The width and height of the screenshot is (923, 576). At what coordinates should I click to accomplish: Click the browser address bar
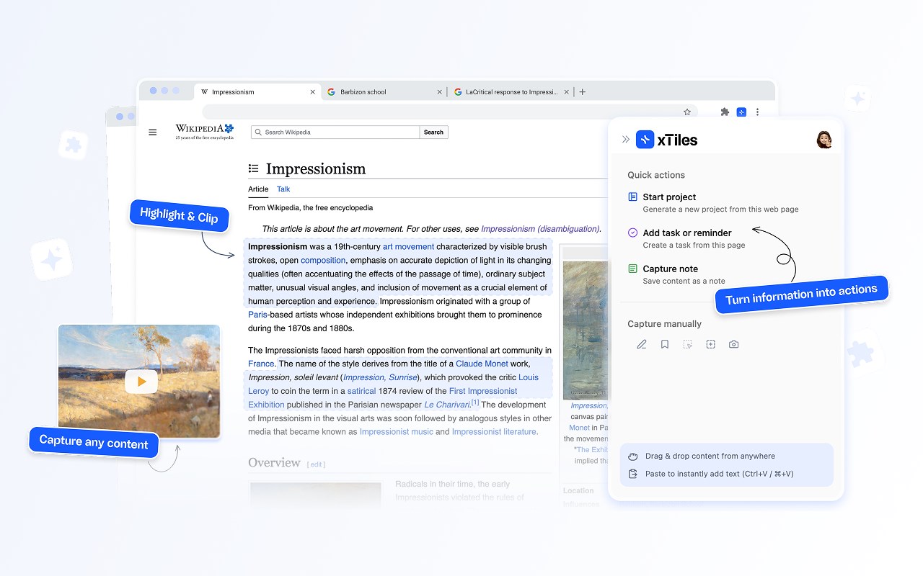click(451, 112)
